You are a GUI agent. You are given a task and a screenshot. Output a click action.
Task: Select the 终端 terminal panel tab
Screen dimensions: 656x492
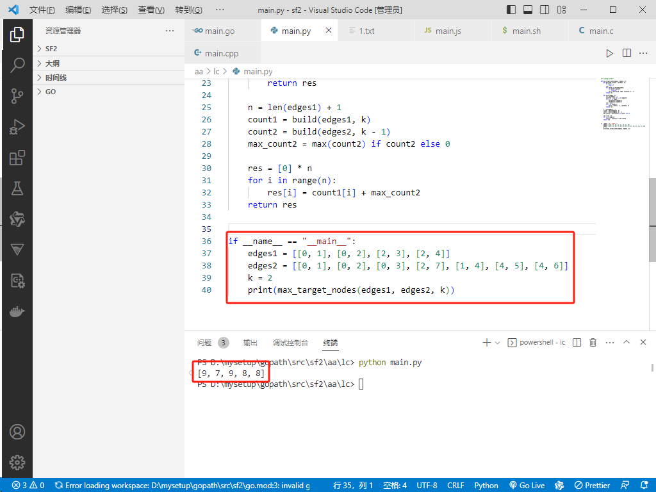[331, 343]
